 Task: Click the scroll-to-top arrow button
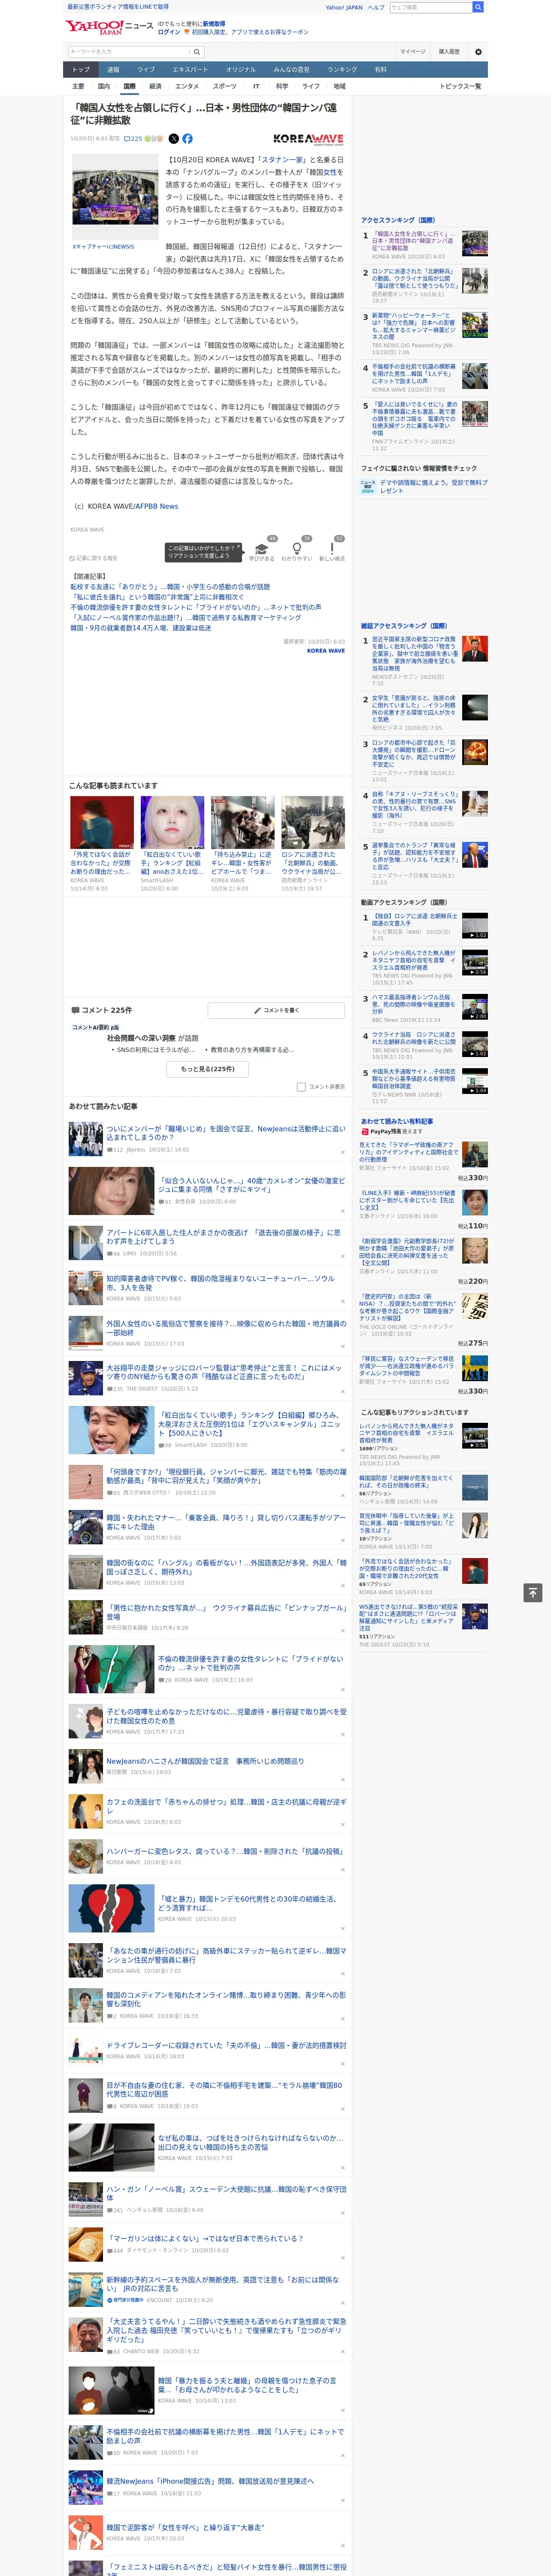tap(533, 1592)
